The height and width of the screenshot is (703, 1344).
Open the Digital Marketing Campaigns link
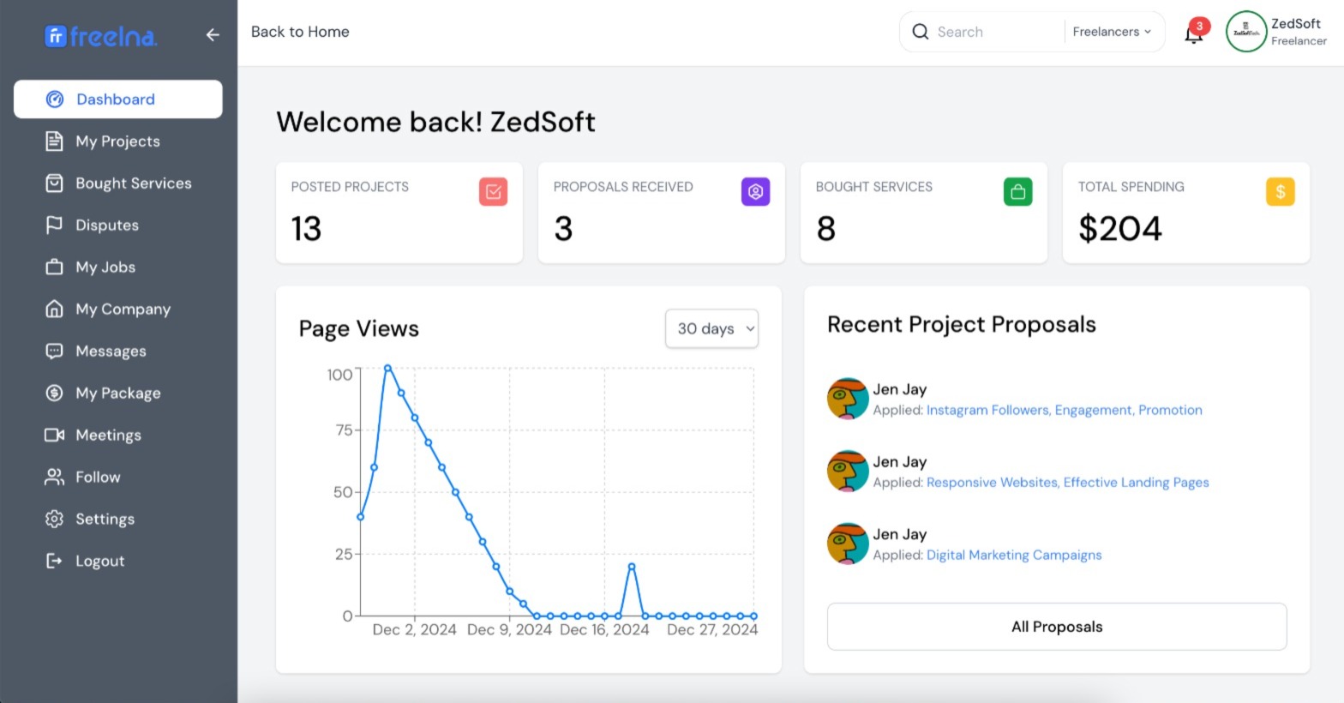(x=1014, y=555)
